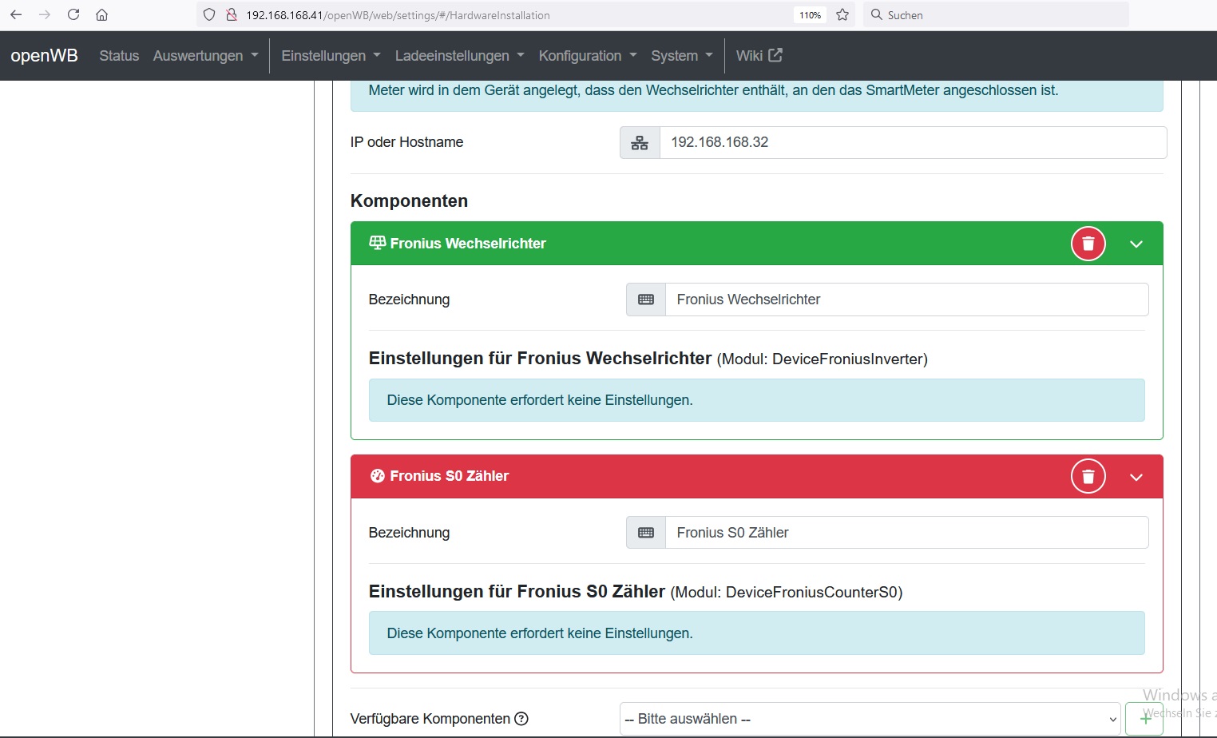
Task: Click the browser forward arrow
Action: point(45,14)
